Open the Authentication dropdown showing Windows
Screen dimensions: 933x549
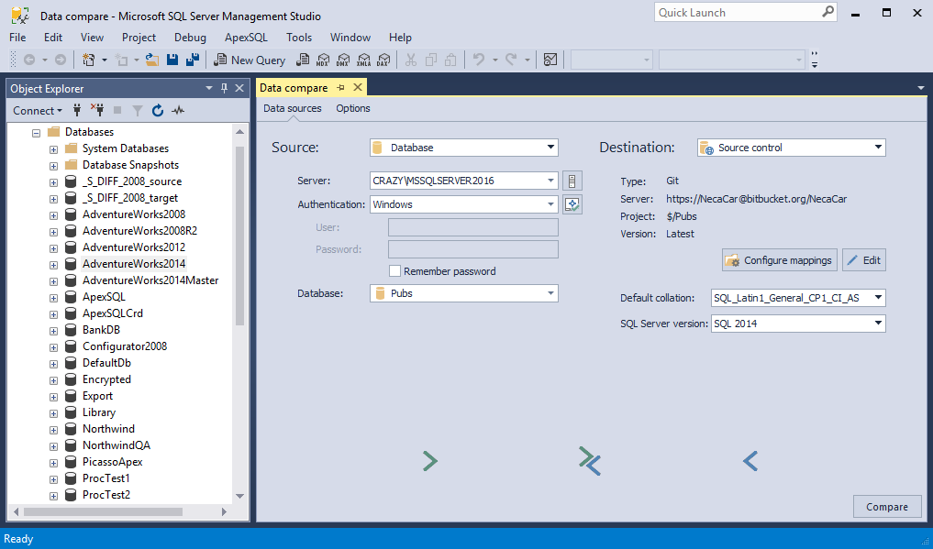(x=464, y=204)
